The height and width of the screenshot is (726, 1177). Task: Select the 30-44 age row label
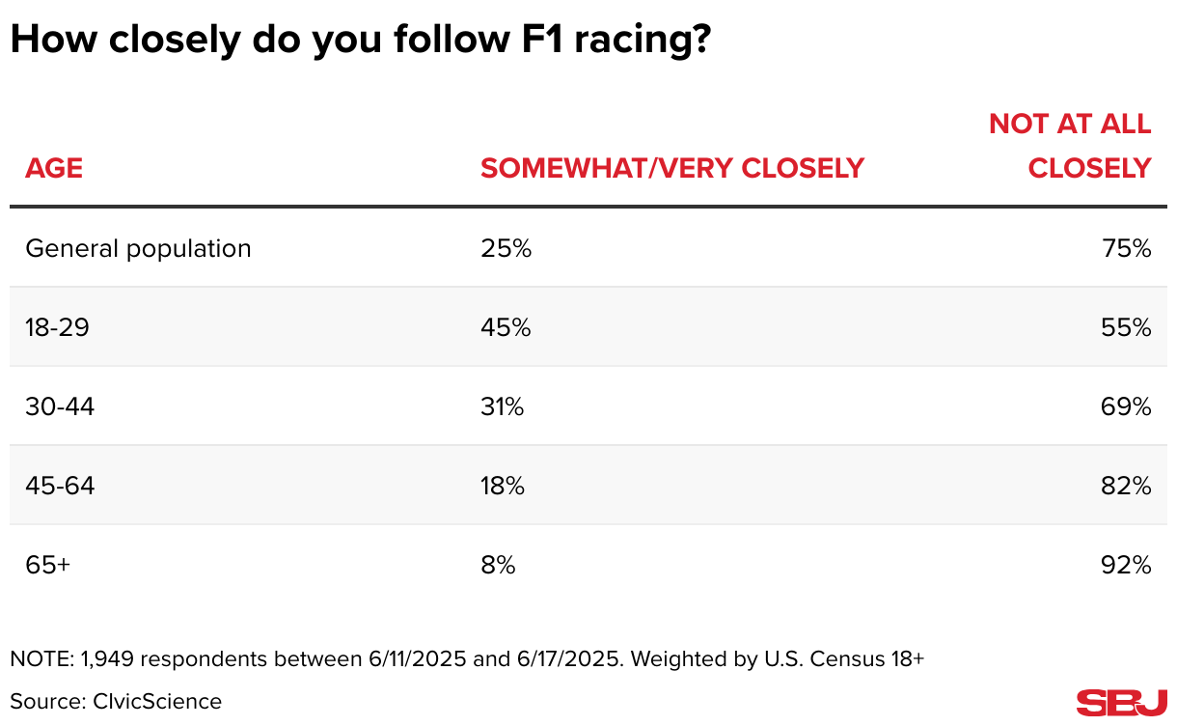click(x=60, y=406)
